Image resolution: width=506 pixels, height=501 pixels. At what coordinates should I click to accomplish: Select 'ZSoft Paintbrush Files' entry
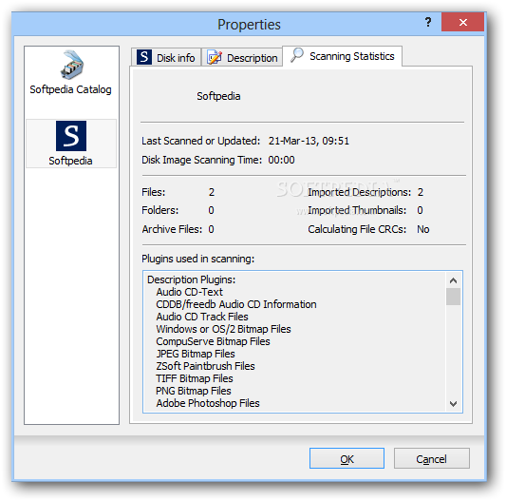click(x=206, y=366)
